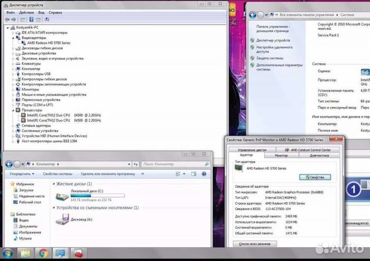Click refresh icon next to the address bar
The height and width of the screenshot is (261, 370).
click(x=136, y=164)
